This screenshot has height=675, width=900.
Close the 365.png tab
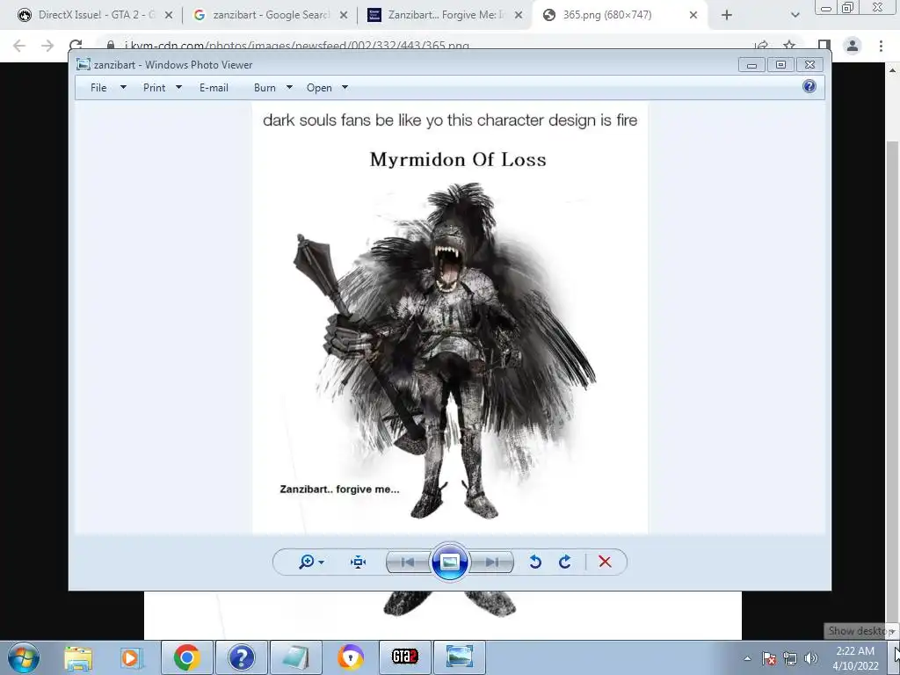coord(693,16)
